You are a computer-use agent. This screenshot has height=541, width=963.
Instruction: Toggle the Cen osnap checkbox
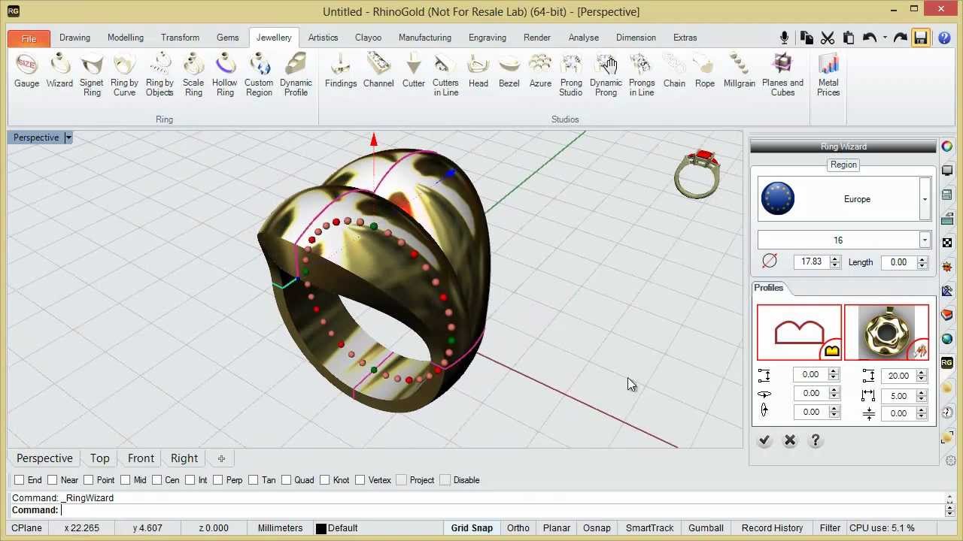coord(157,480)
